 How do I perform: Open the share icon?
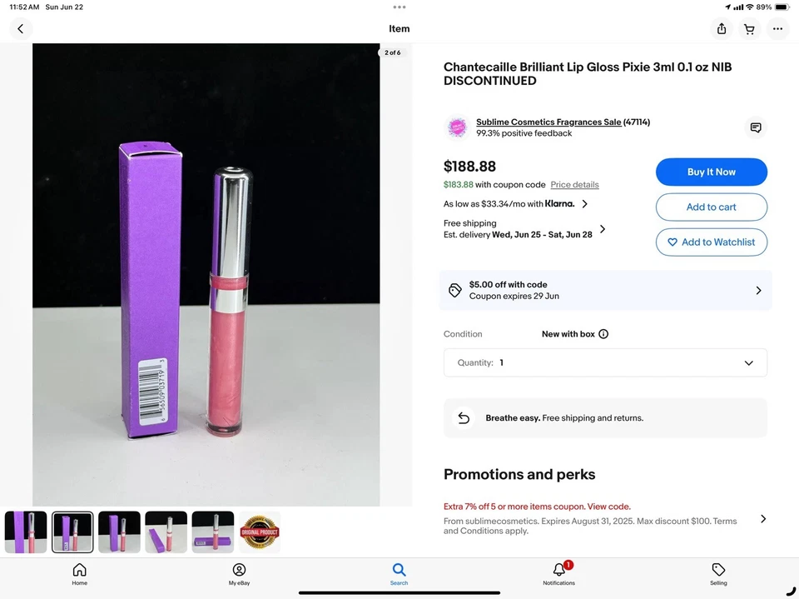coord(722,28)
